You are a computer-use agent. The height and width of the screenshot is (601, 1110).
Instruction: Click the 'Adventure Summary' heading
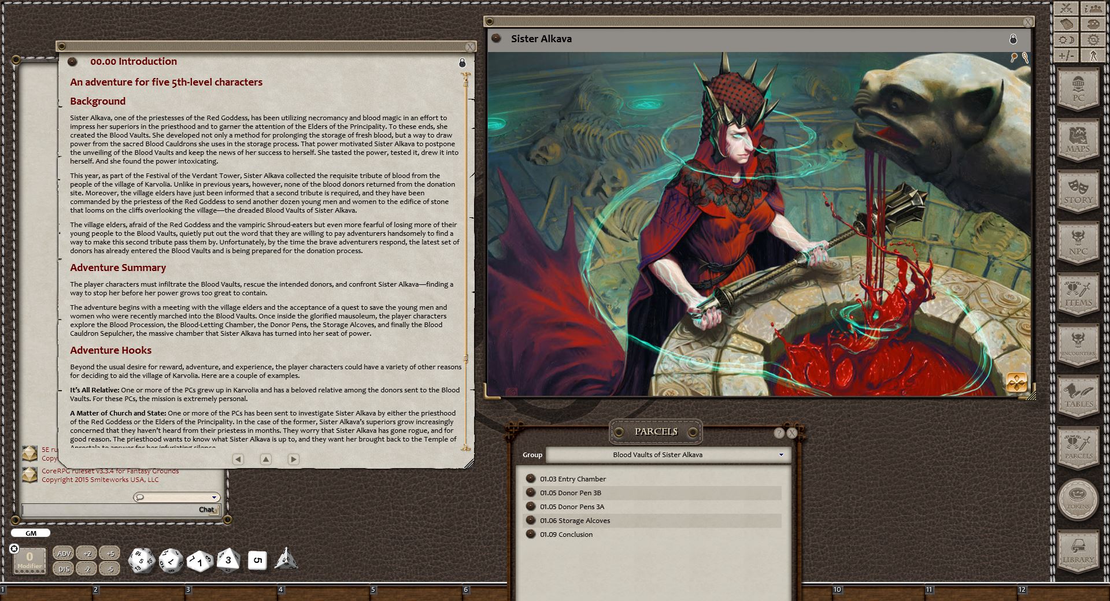[118, 268]
